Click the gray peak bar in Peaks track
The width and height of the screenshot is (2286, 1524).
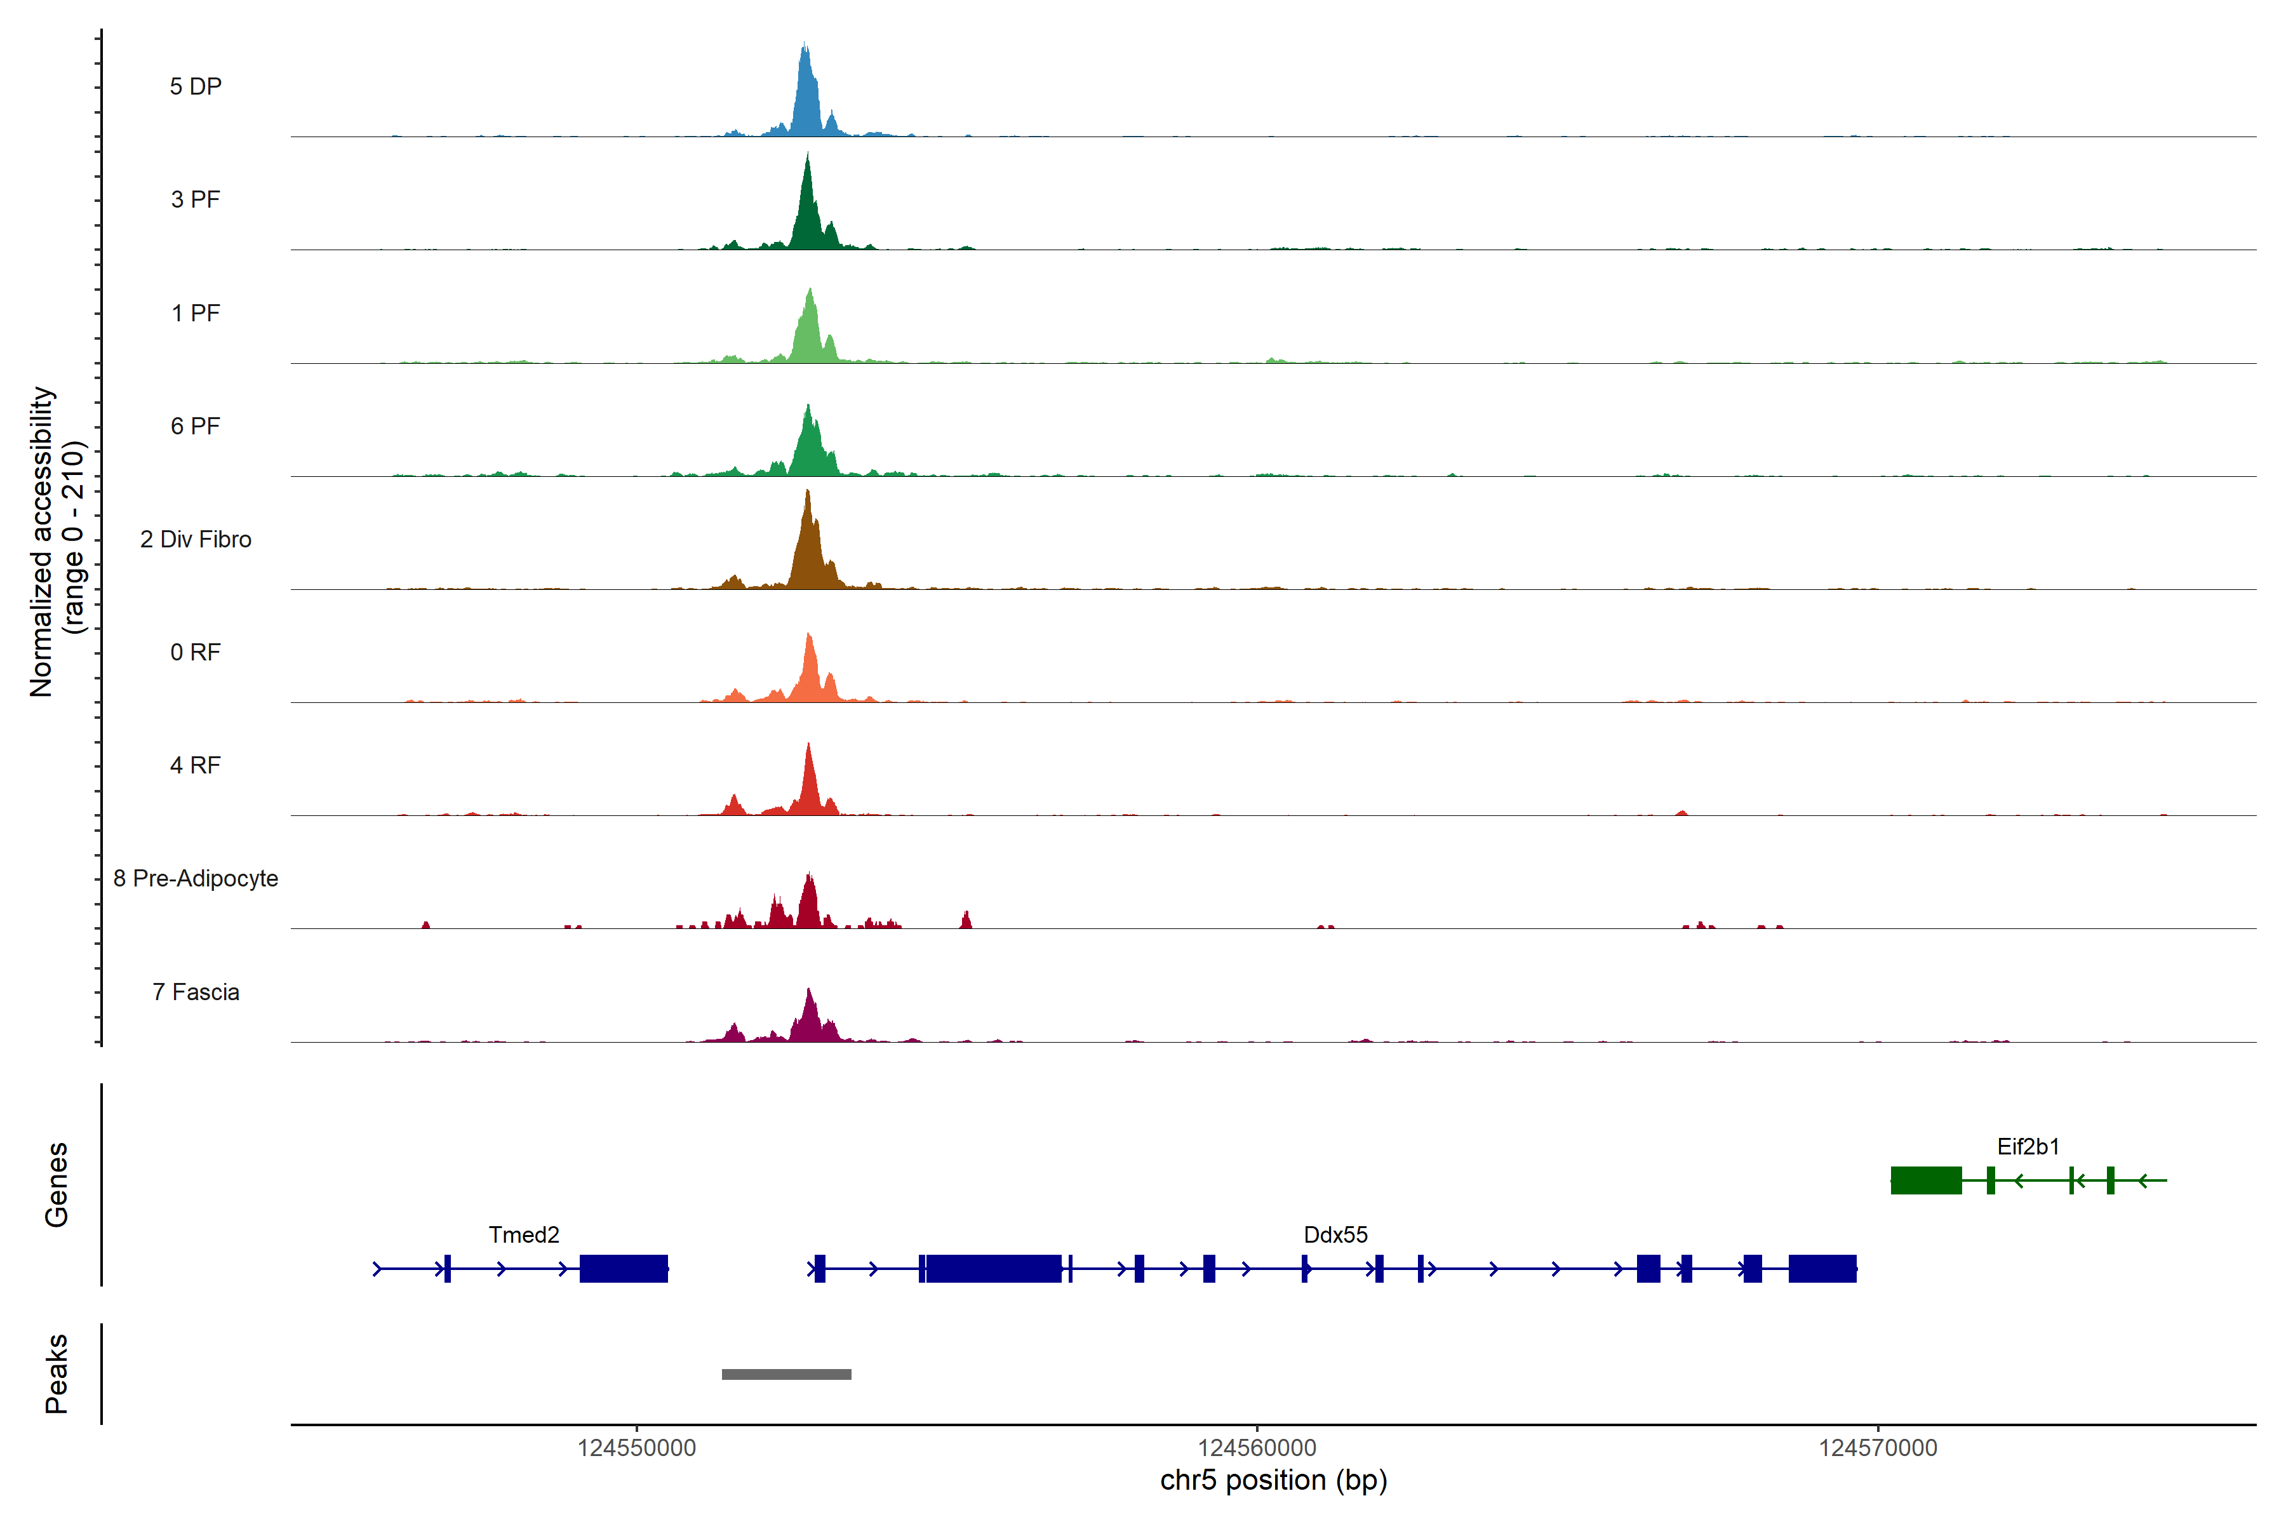click(786, 1374)
